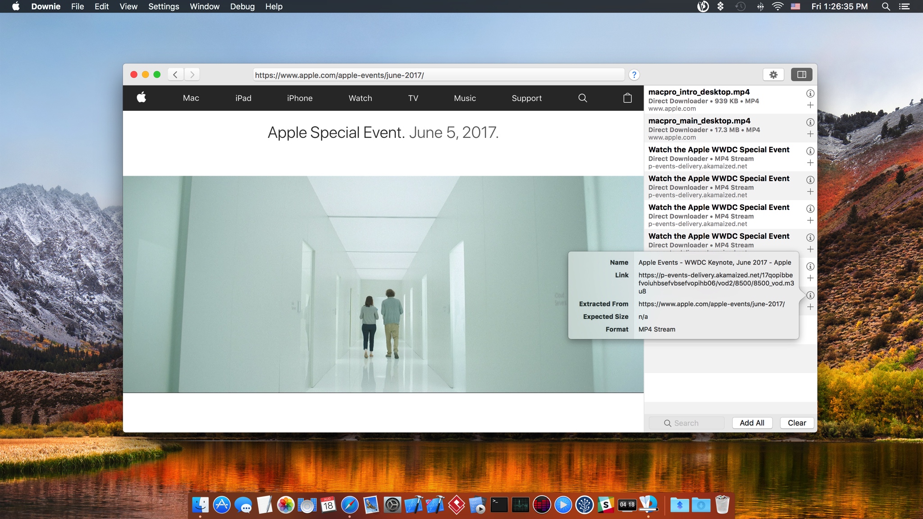923x519 pixels.
Task: Click the 'MP4 Stream' Format value in popover
Action: (x=657, y=329)
